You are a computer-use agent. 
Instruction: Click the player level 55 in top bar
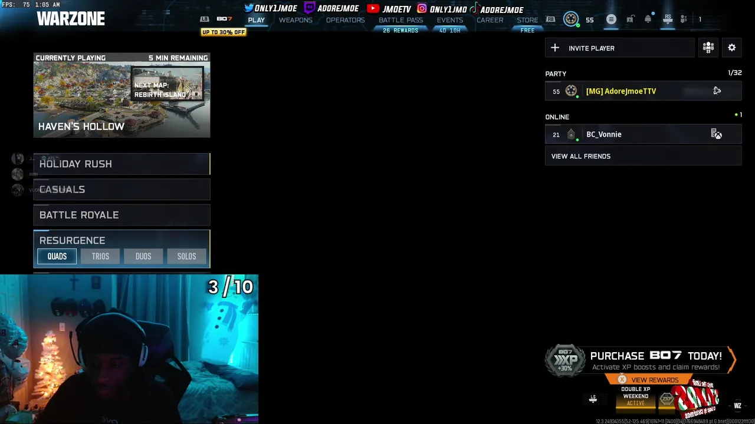click(589, 20)
